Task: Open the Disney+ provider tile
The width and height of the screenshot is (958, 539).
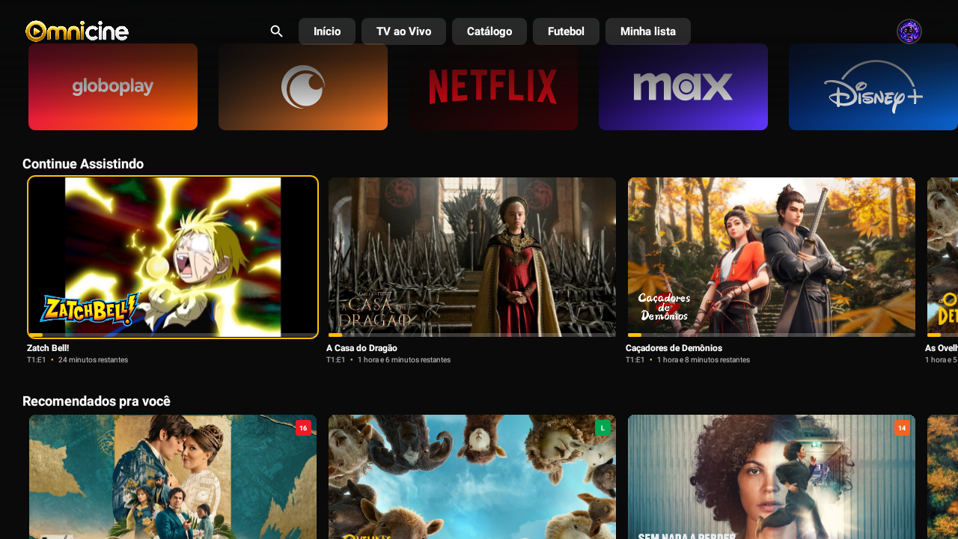Action: point(873,87)
